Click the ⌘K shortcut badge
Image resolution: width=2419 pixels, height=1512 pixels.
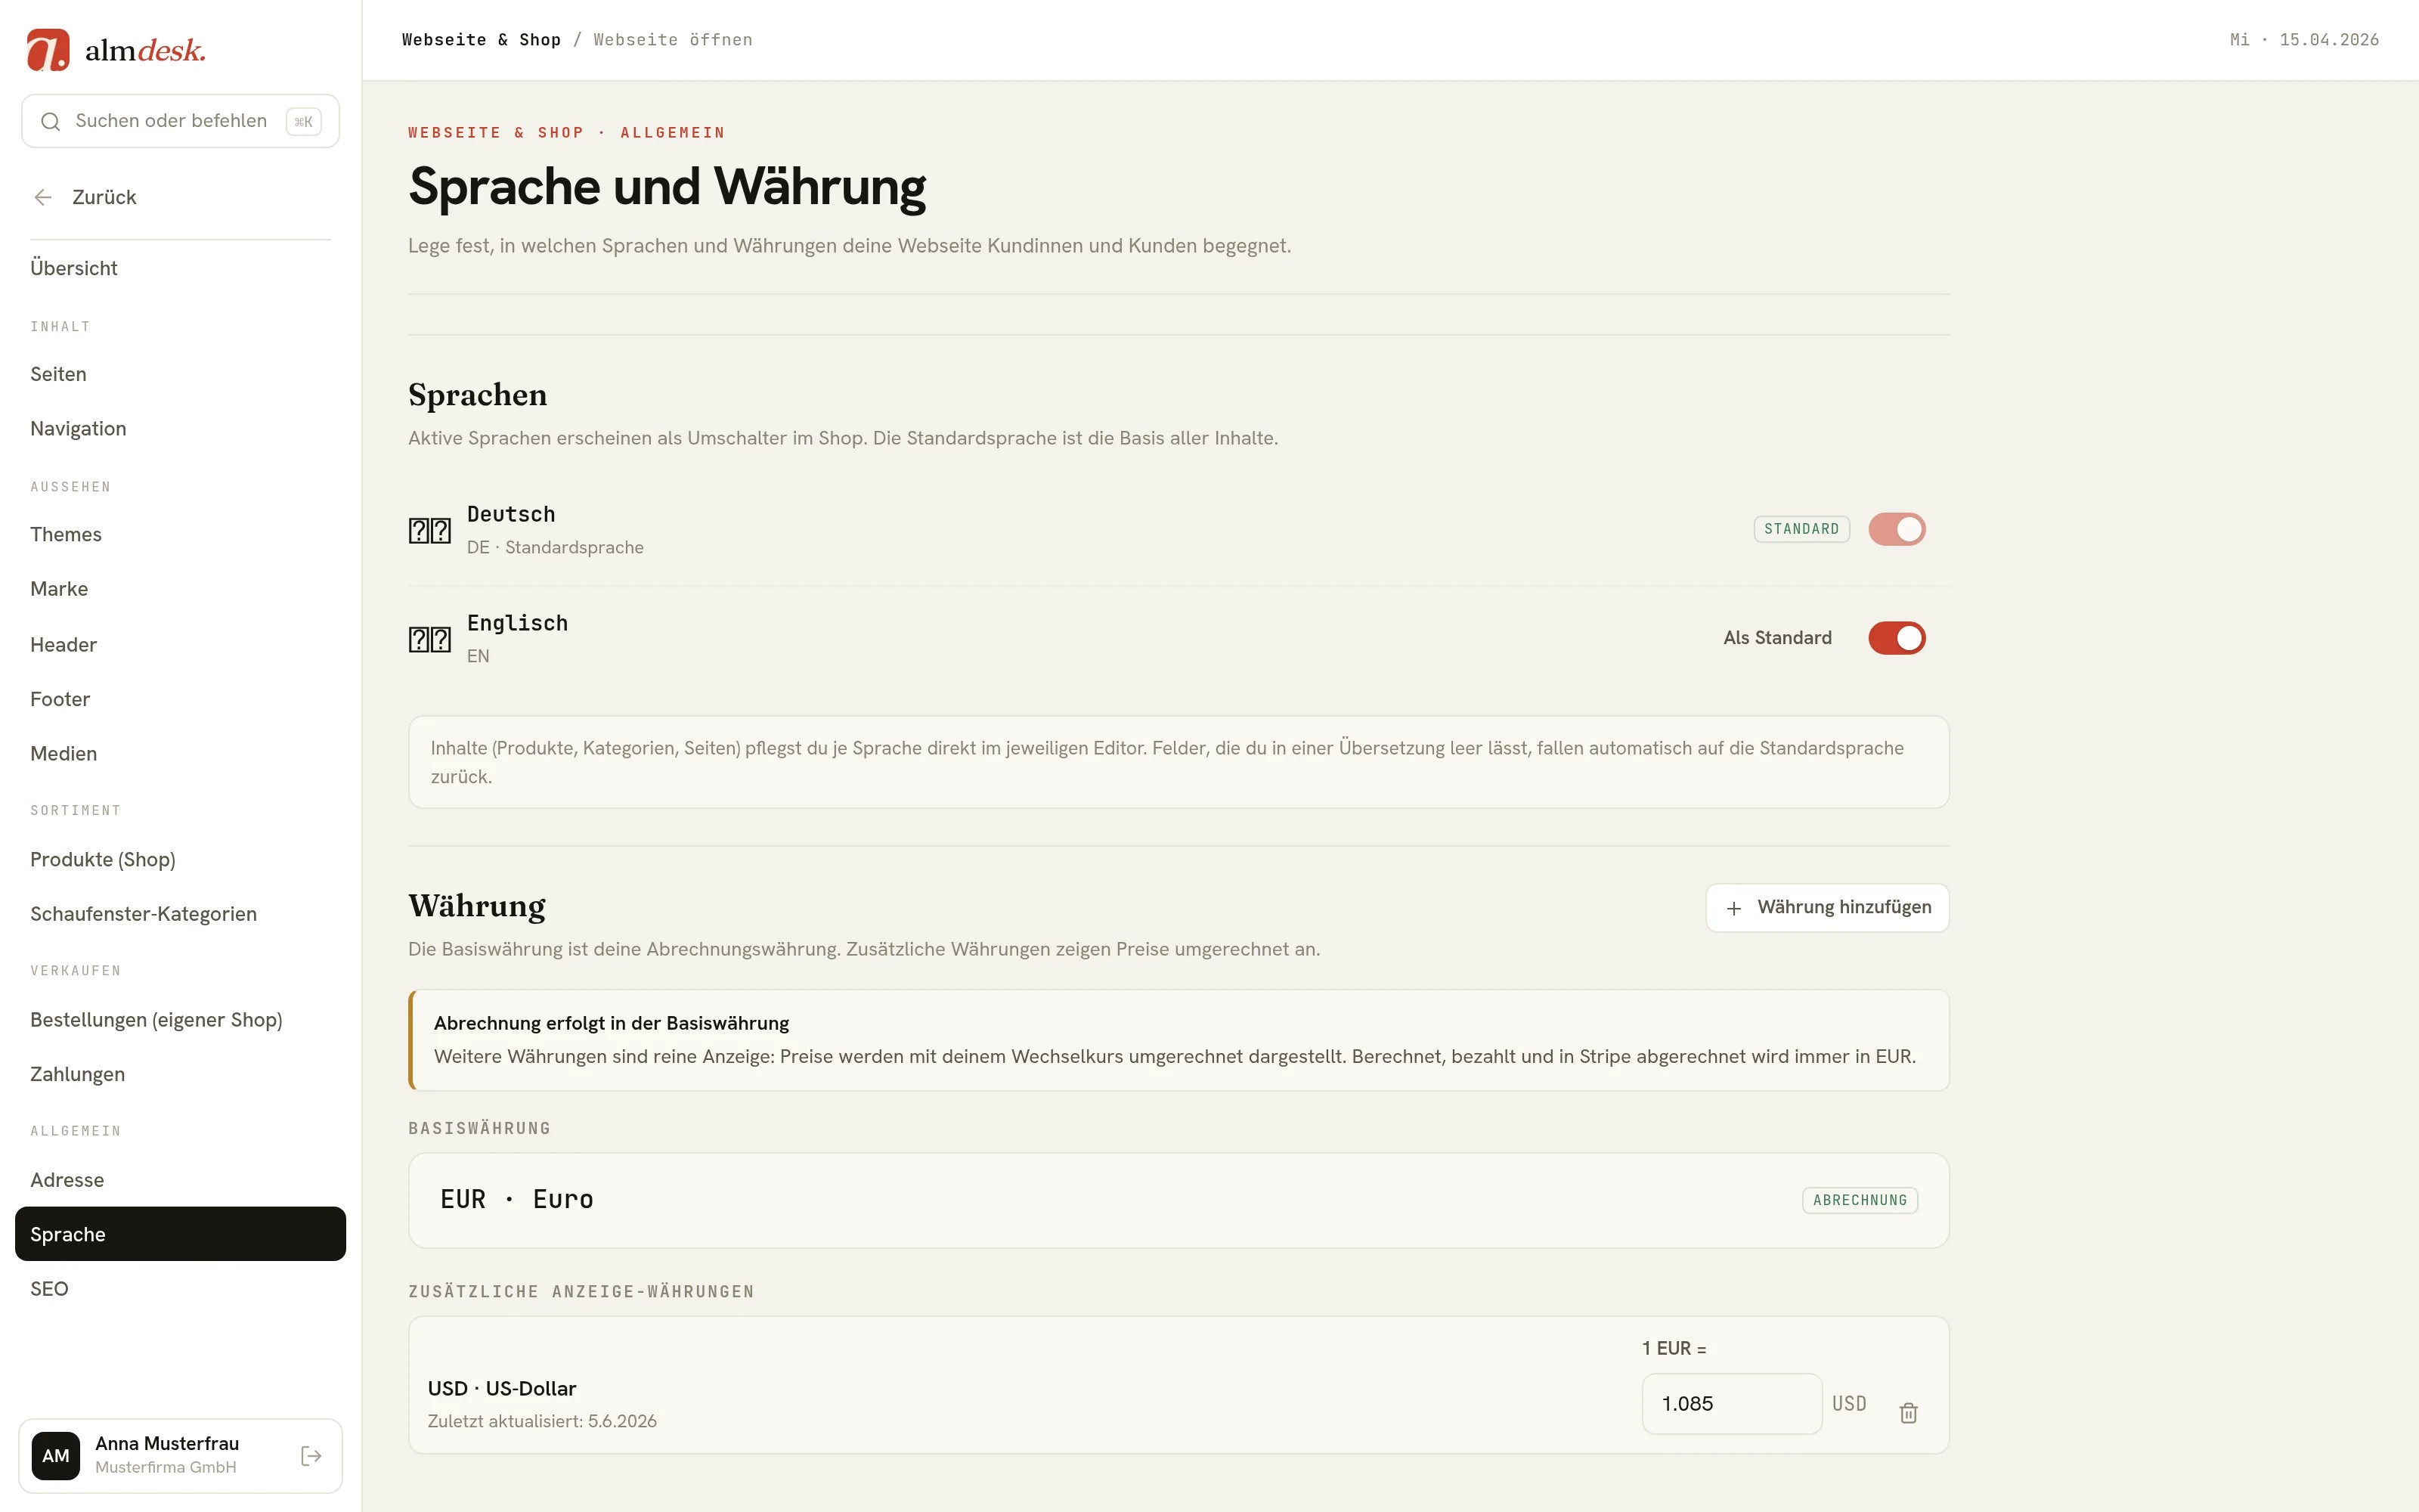tap(303, 122)
